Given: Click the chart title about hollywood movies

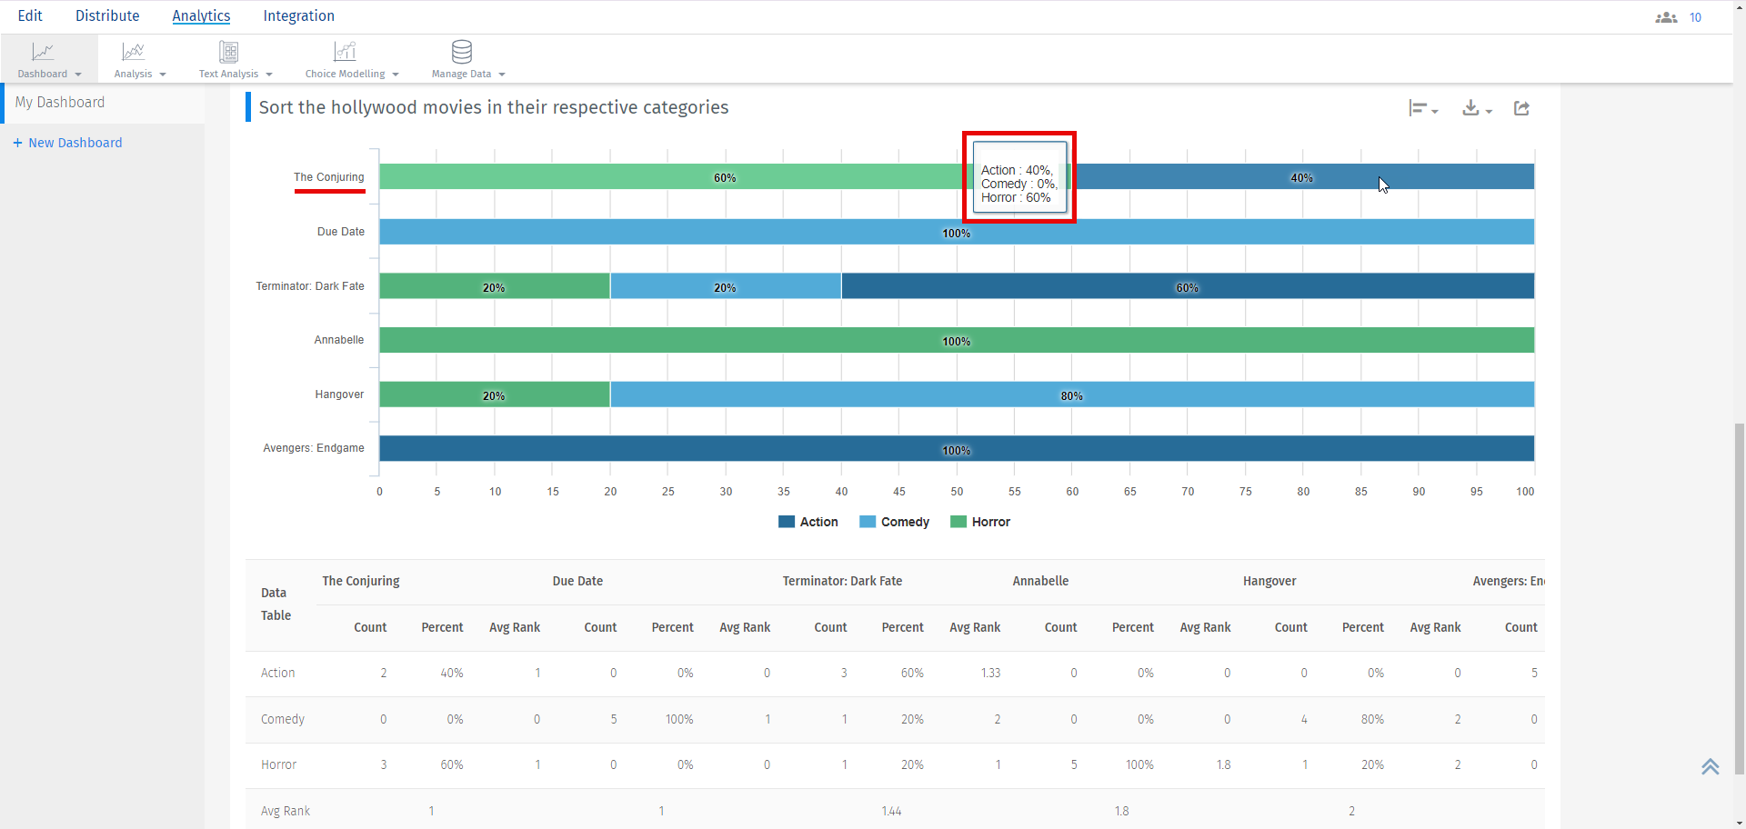Looking at the screenshot, I should 494,107.
